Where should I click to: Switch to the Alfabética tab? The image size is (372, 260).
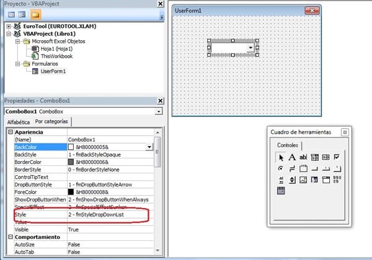[18, 122]
